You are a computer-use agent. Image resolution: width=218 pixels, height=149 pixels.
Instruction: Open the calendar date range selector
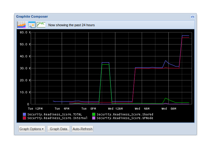[x=32, y=25]
